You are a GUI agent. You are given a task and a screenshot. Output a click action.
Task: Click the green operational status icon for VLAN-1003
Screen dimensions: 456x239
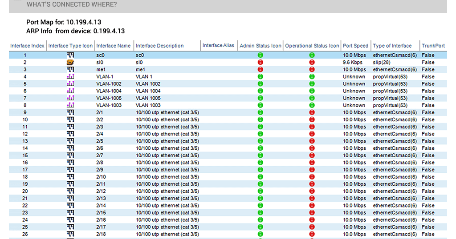tap(312, 105)
